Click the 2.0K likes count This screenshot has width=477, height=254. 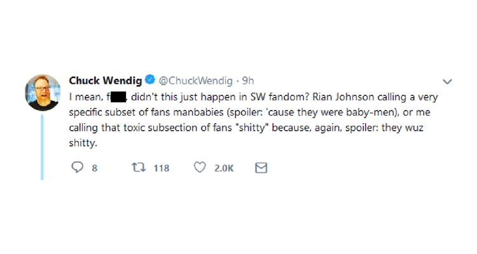(x=223, y=168)
